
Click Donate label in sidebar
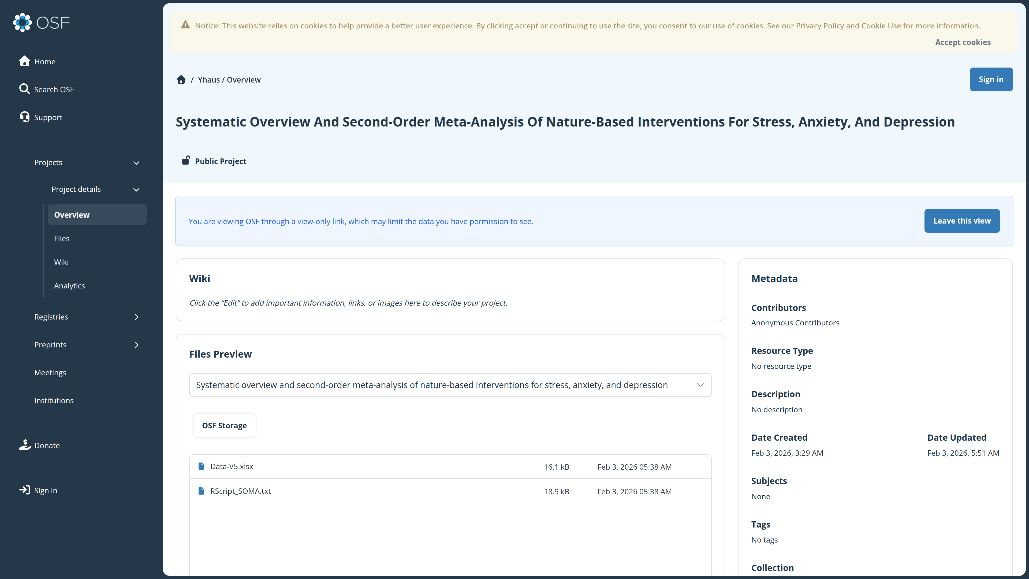(x=47, y=446)
